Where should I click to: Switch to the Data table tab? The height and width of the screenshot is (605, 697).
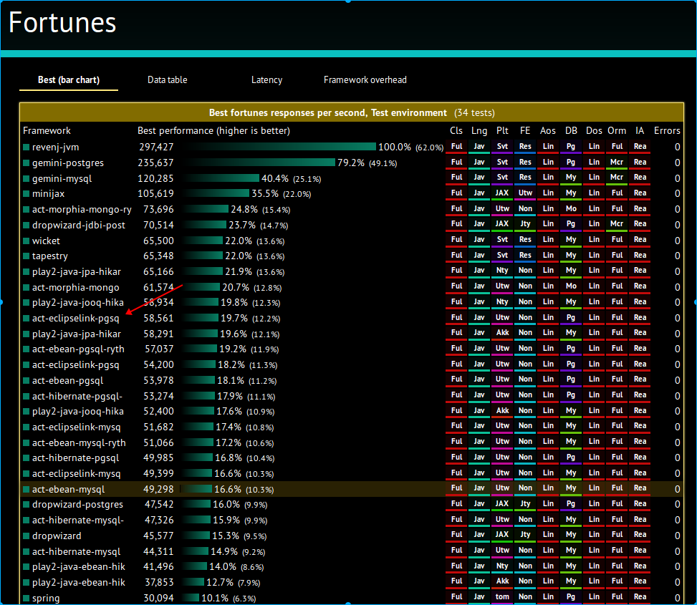[x=167, y=80]
